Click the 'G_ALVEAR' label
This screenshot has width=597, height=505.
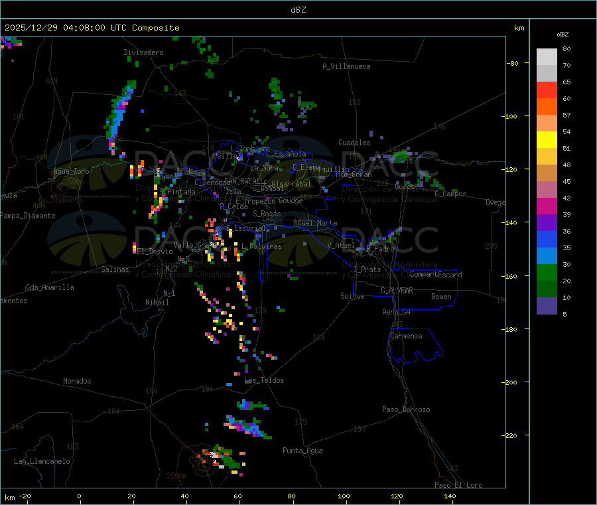pos(397,291)
